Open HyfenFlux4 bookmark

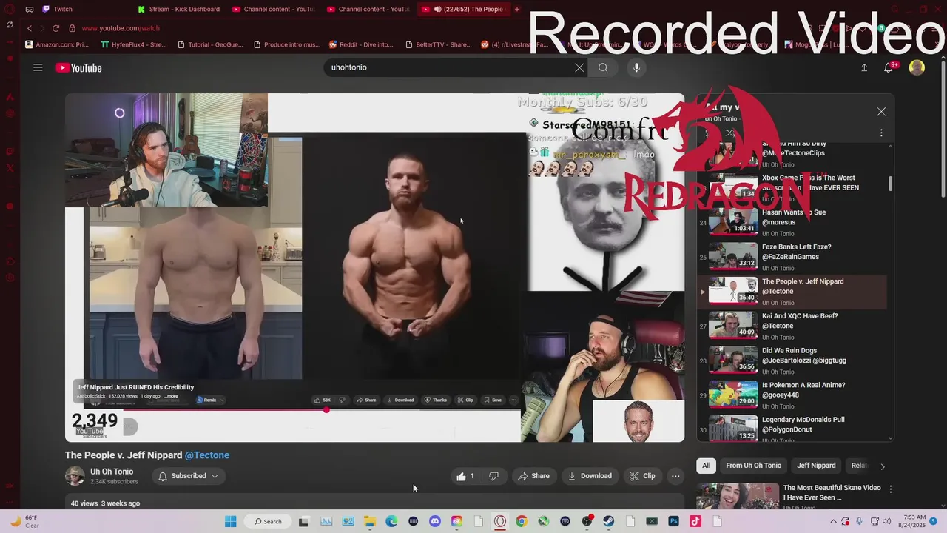click(x=134, y=44)
